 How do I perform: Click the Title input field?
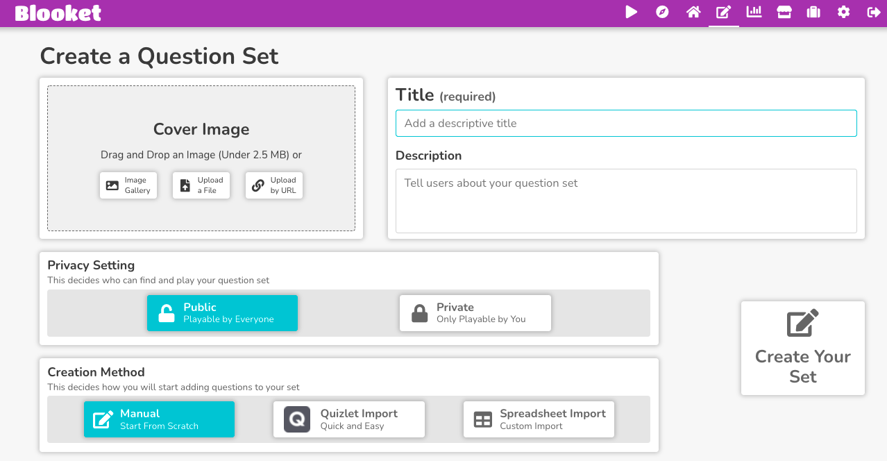[x=626, y=124]
